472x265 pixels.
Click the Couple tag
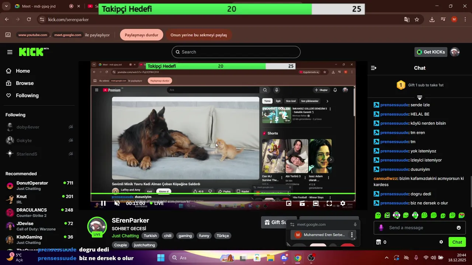[120, 245]
